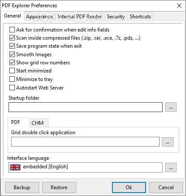Close the PDF Explorer Preferences window
The height and width of the screenshot is (196, 186).
tap(179, 6)
